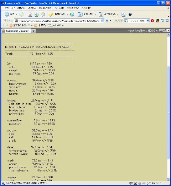Click the eye icon in status bar
The width and height of the screenshot is (171, 186).
(144, 183)
